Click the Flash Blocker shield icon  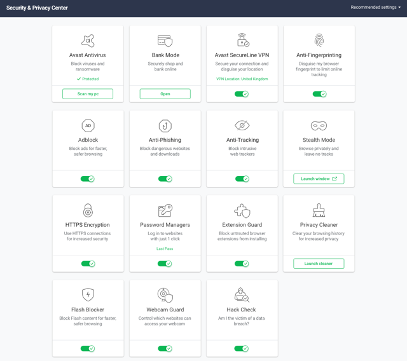pos(88,295)
